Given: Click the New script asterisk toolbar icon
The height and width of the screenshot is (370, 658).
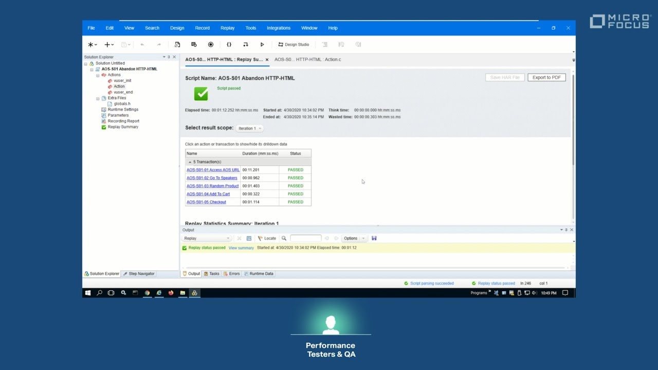Looking at the screenshot, I should 90,45.
